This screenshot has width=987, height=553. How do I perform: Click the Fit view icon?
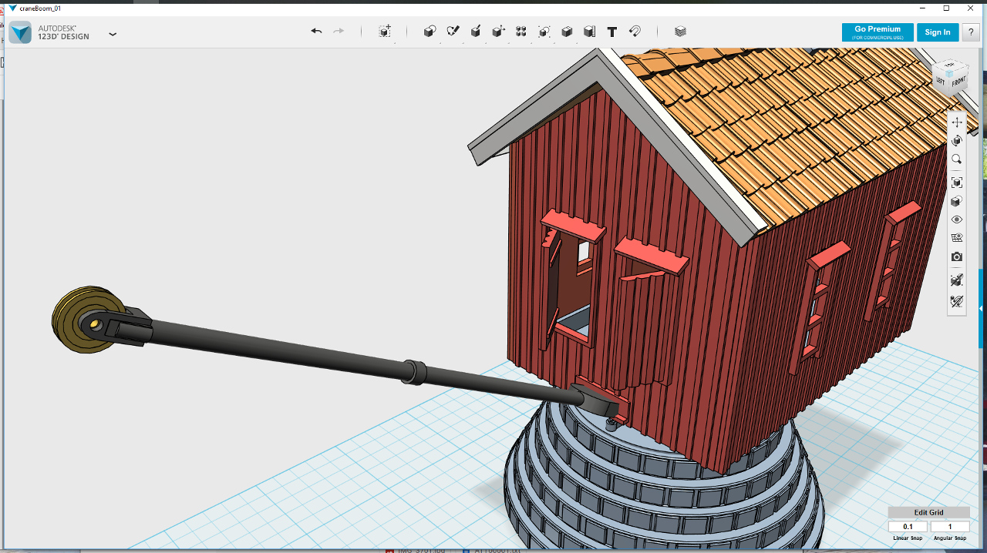(x=957, y=183)
